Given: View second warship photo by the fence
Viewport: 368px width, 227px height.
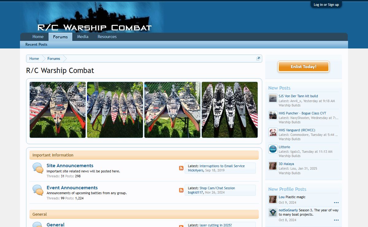Looking at the screenshot, I should coord(115,110).
